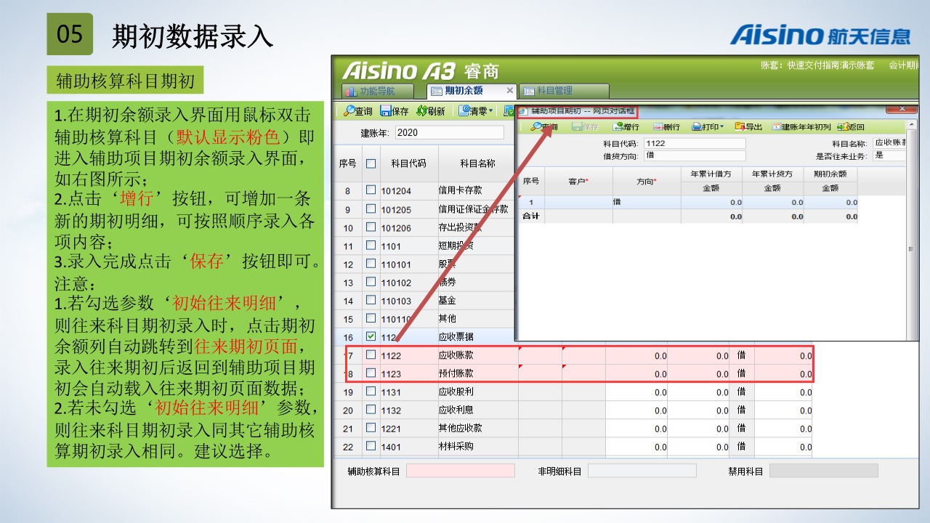The image size is (930, 523).
Task: Click the 建账年 2020 field
Action: 449,133
